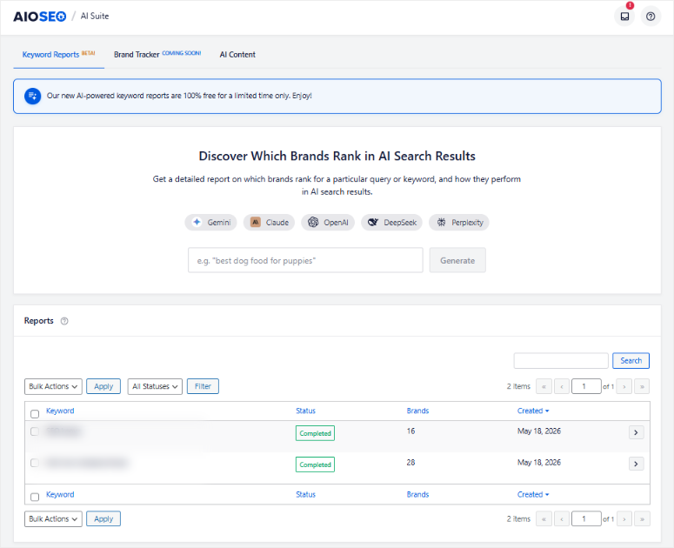Click the top '2 items' count

[518, 386]
